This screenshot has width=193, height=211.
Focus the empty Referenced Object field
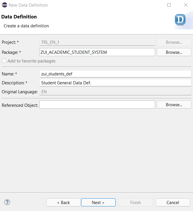[97, 104]
